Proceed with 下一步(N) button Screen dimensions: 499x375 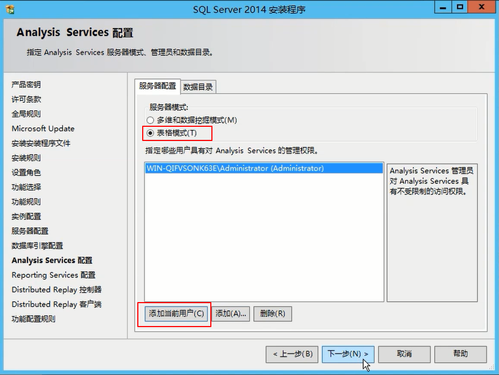tap(348, 354)
